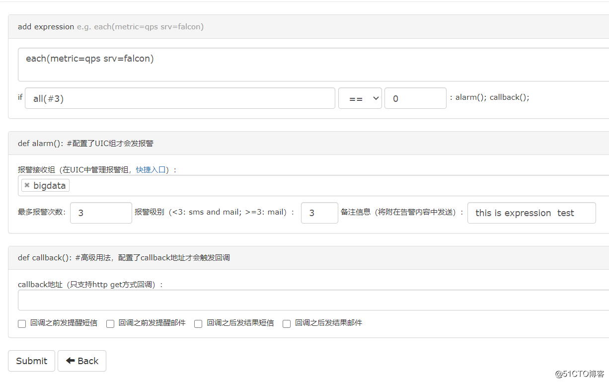Click the '回调之后发结果邮件' label text
Screen dimensions: 609x383
click(x=328, y=323)
